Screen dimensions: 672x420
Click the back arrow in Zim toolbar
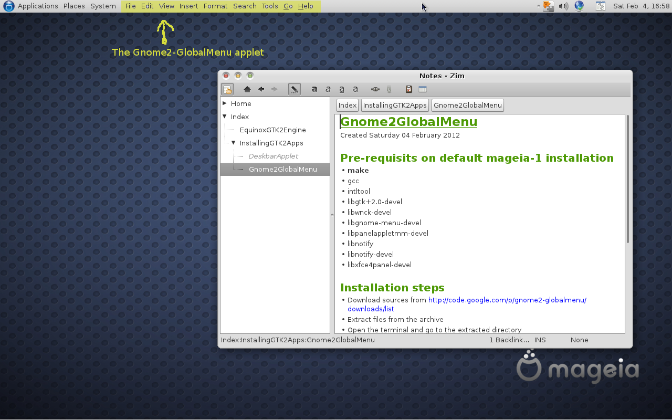point(261,89)
